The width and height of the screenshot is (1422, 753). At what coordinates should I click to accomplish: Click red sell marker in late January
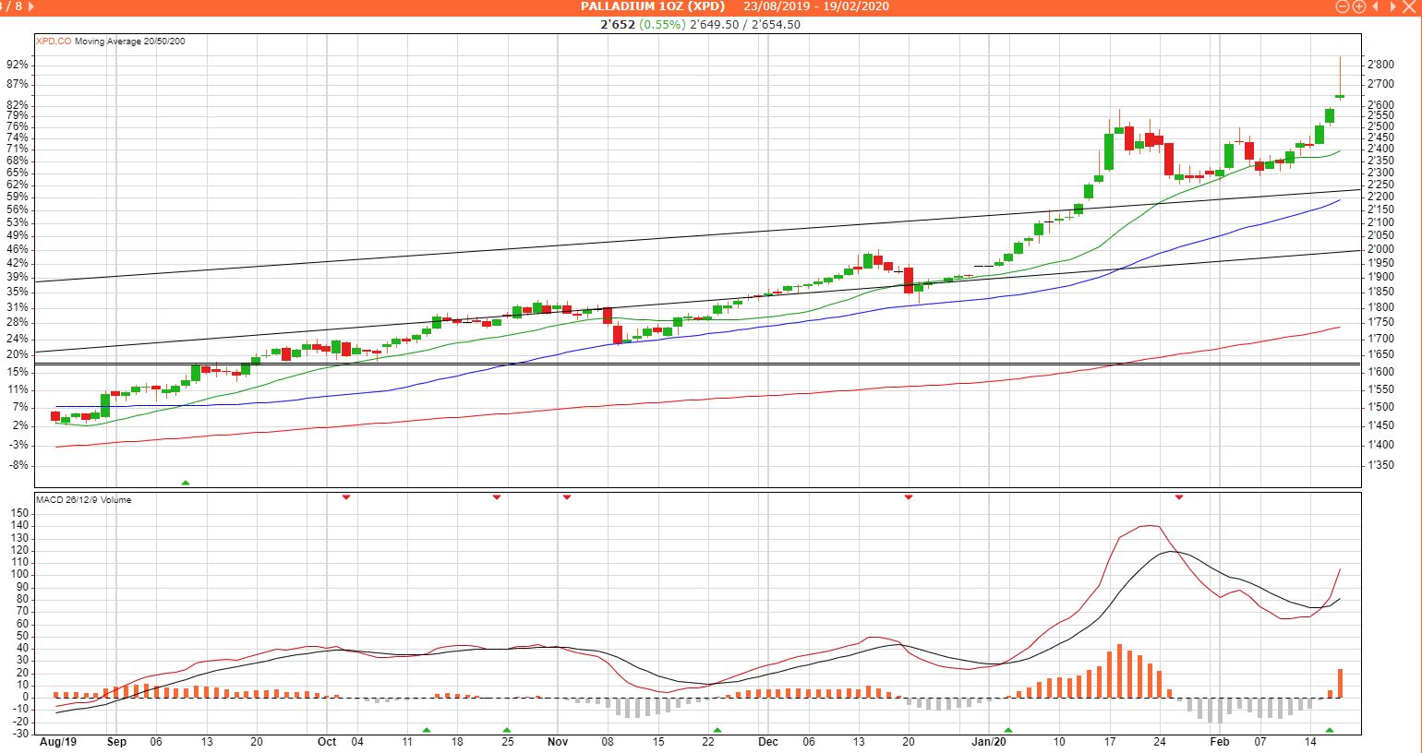pyautogui.click(x=1178, y=497)
